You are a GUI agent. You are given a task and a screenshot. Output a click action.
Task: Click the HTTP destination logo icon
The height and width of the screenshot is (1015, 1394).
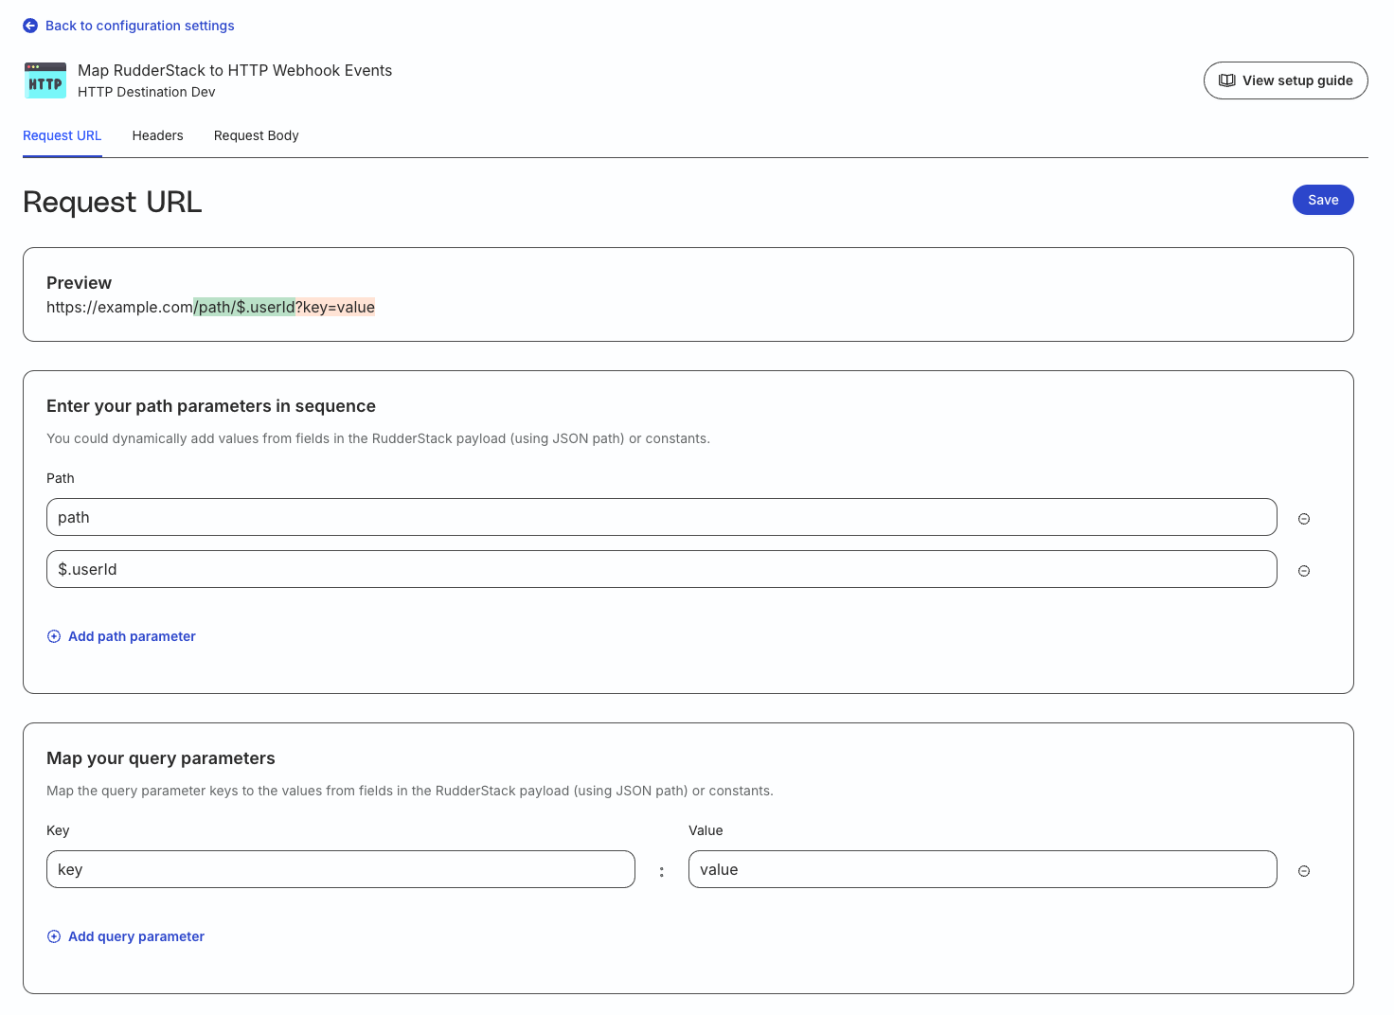pyautogui.click(x=45, y=80)
